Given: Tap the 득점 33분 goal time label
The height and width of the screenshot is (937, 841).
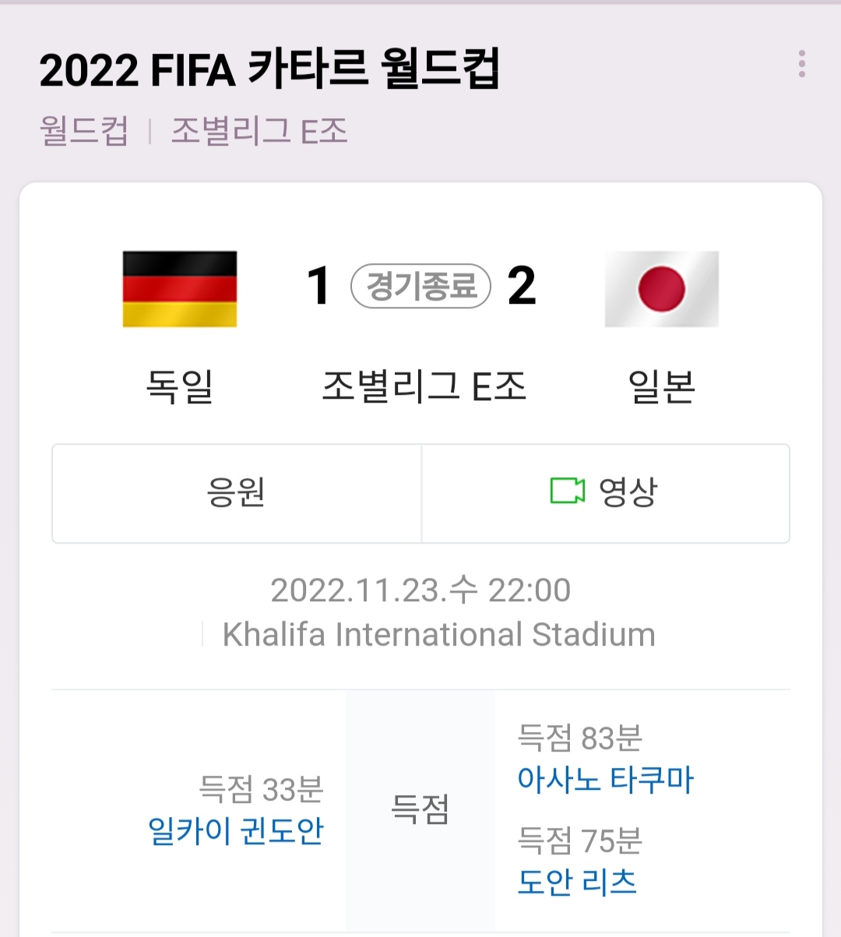Looking at the screenshot, I should (x=261, y=789).
